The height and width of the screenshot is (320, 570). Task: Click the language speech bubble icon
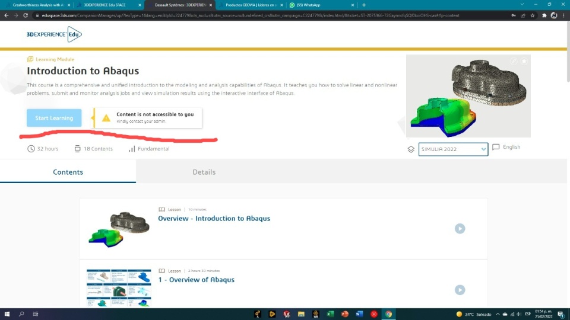(496, 147)
